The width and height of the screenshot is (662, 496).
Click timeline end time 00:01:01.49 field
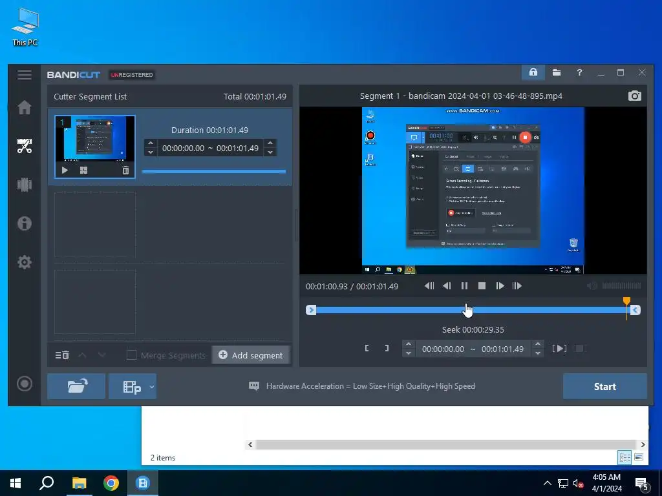[x=502, y=349]
